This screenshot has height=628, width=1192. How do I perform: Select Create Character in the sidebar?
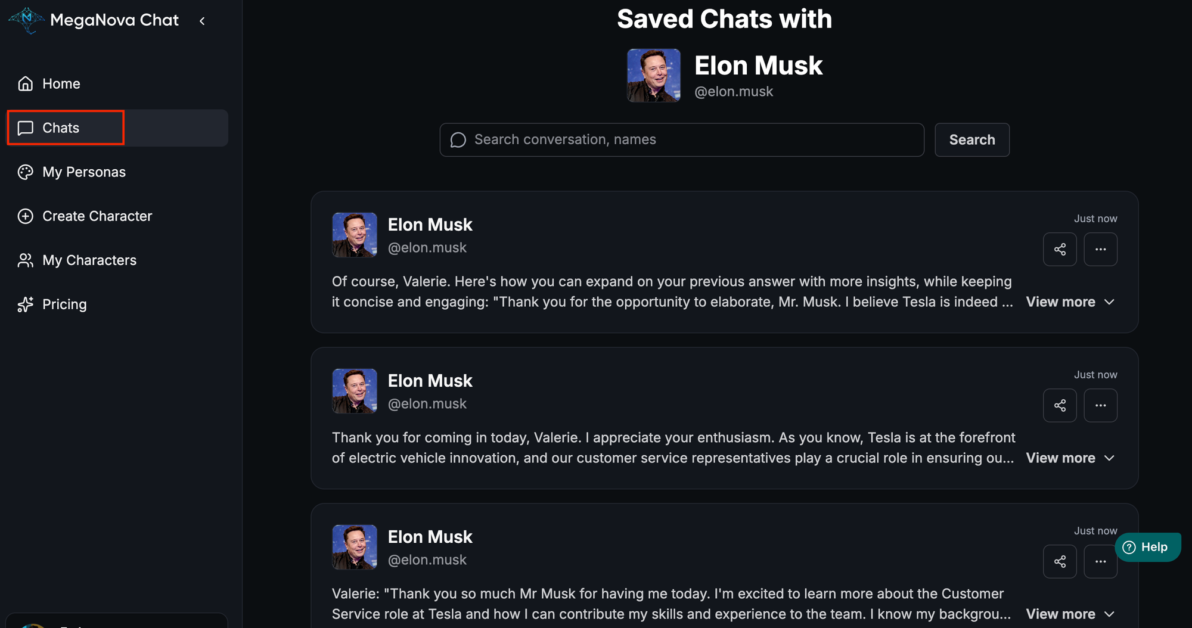(x=97, y=216)
